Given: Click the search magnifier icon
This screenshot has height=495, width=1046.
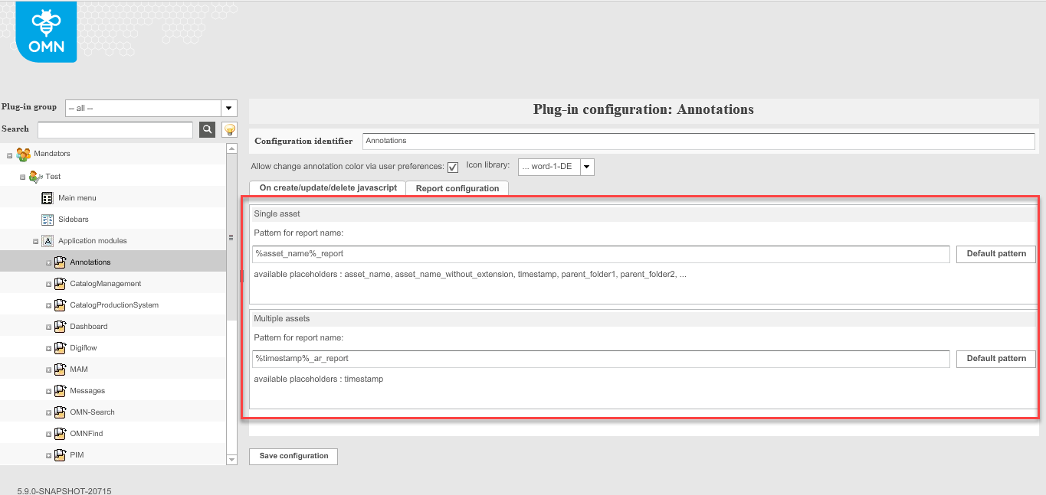Looking at the screenshot, I should point(206,129).
